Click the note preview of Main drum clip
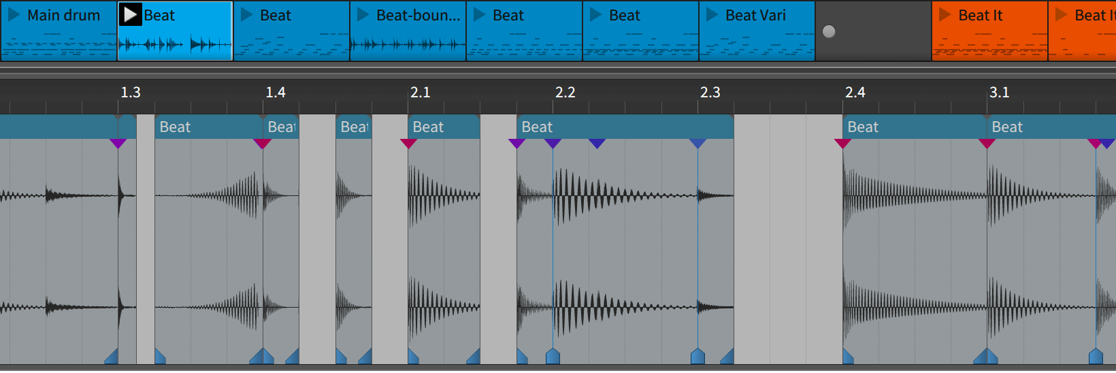The height and width of the screenshot is (373, 1116). [x=59, y=45]
